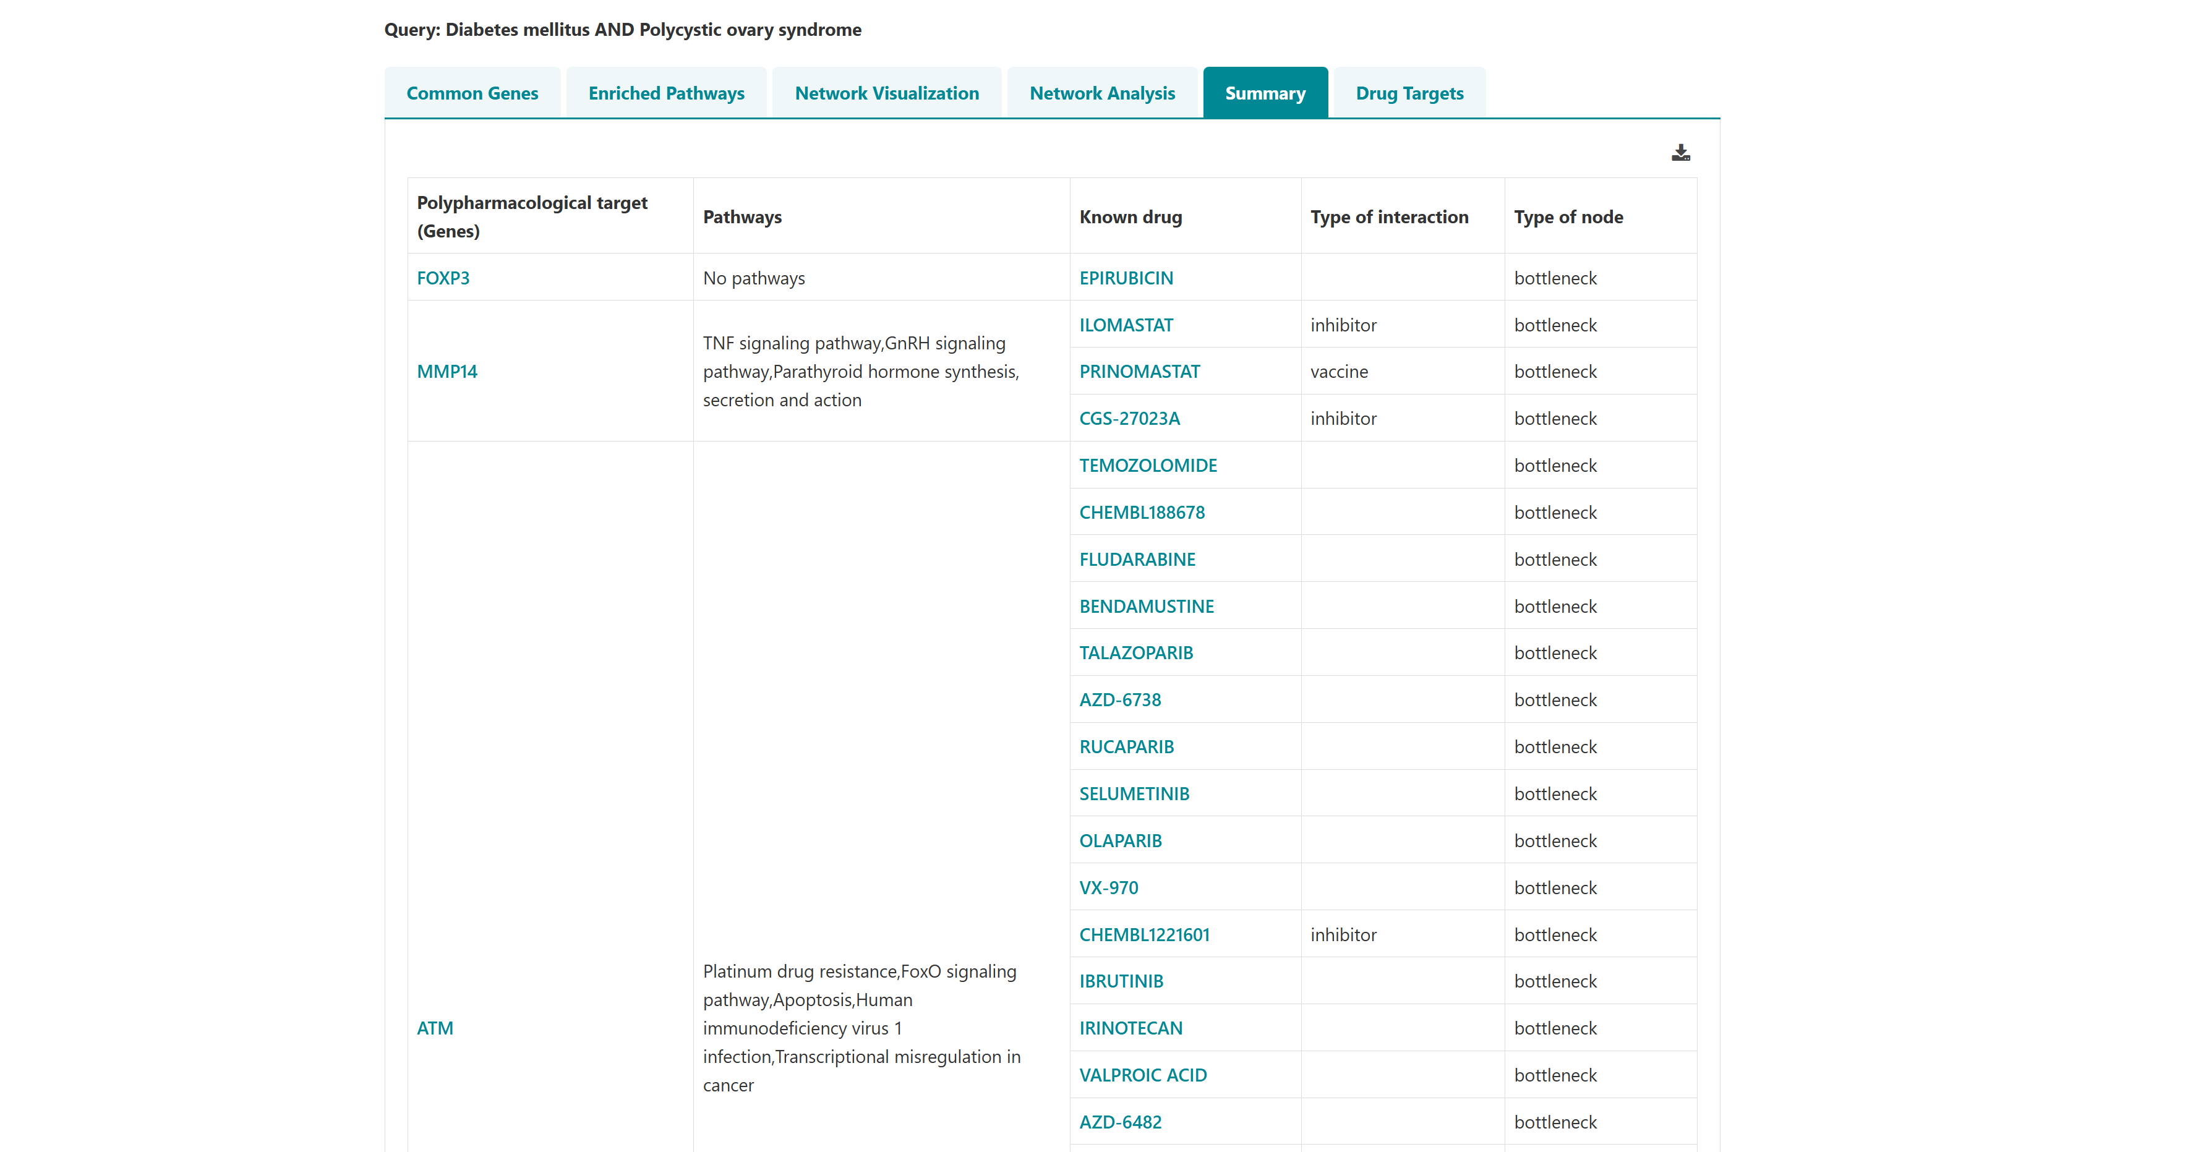Click the AZD-6482 drug link
Image resolution: width=2201 pixels, height=1152 pixels.
1120,1122
